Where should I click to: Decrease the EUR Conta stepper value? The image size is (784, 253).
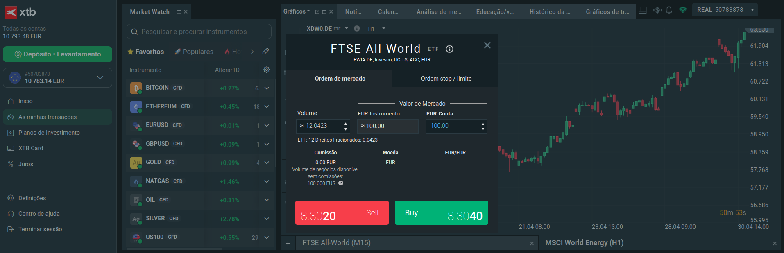click(483, 129)
